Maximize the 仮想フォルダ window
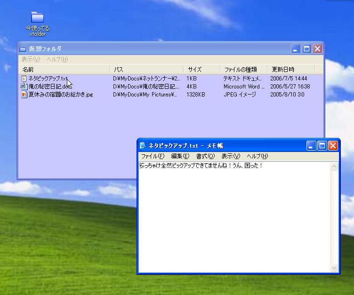354x295 pixels. [x=306, y=49]
